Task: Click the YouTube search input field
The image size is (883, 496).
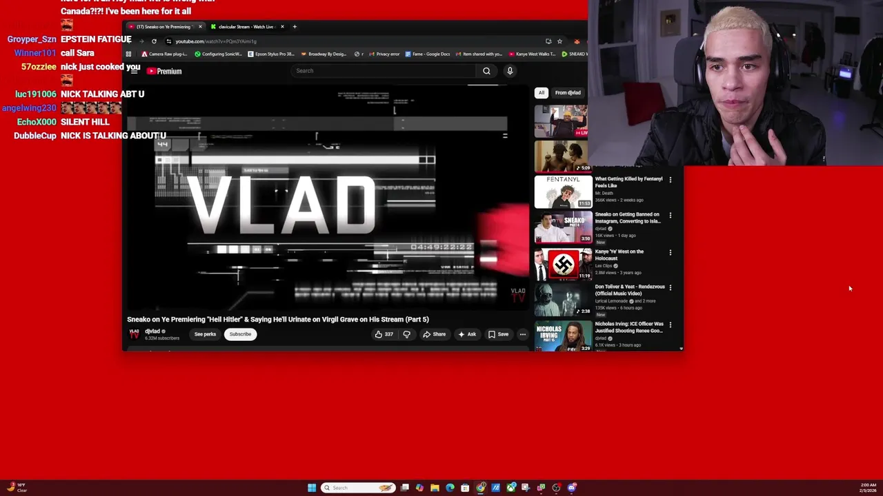Action: pyautogui.click(x=383, y=71)
